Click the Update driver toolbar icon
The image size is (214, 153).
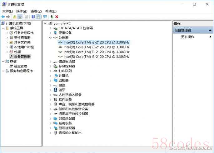click(x=52, y=17)
